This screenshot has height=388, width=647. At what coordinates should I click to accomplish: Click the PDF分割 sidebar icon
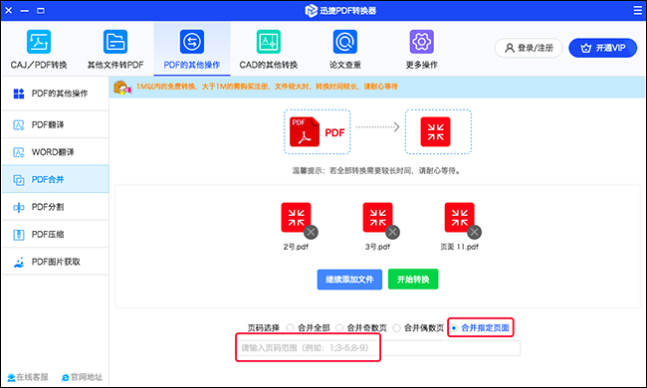point(19,207)
